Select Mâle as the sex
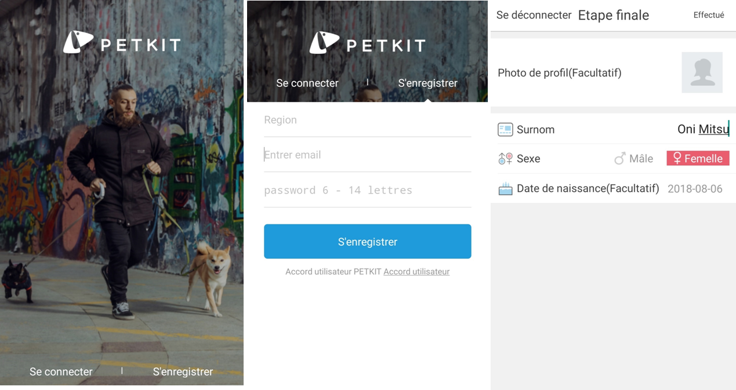The height and width of the screenshot is (390, 736). click(634, 159)
